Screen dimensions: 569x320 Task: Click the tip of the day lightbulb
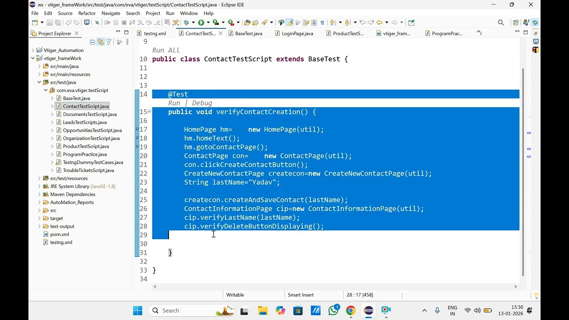click(x=536, y=295)
